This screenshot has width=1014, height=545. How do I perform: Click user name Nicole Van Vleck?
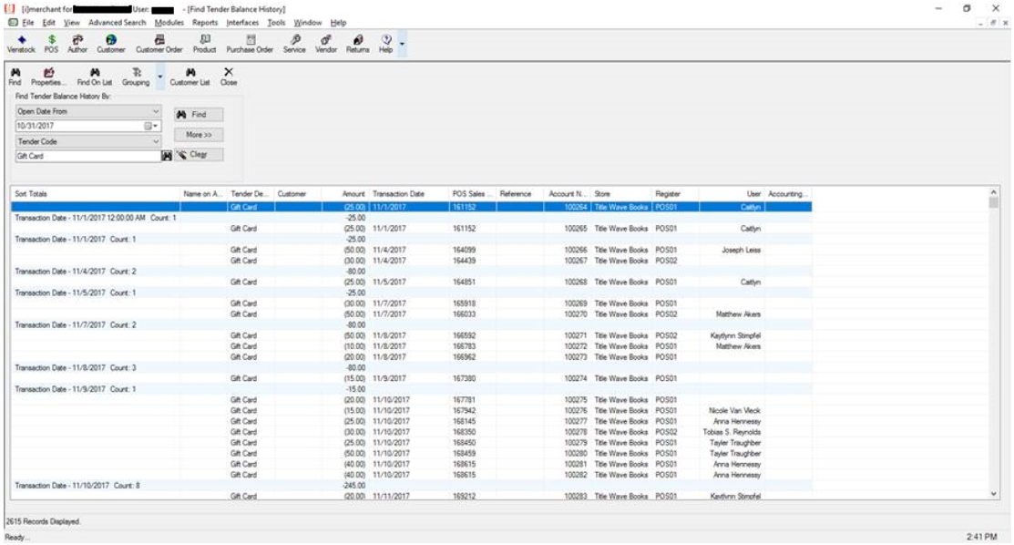[x=734, y=410]
